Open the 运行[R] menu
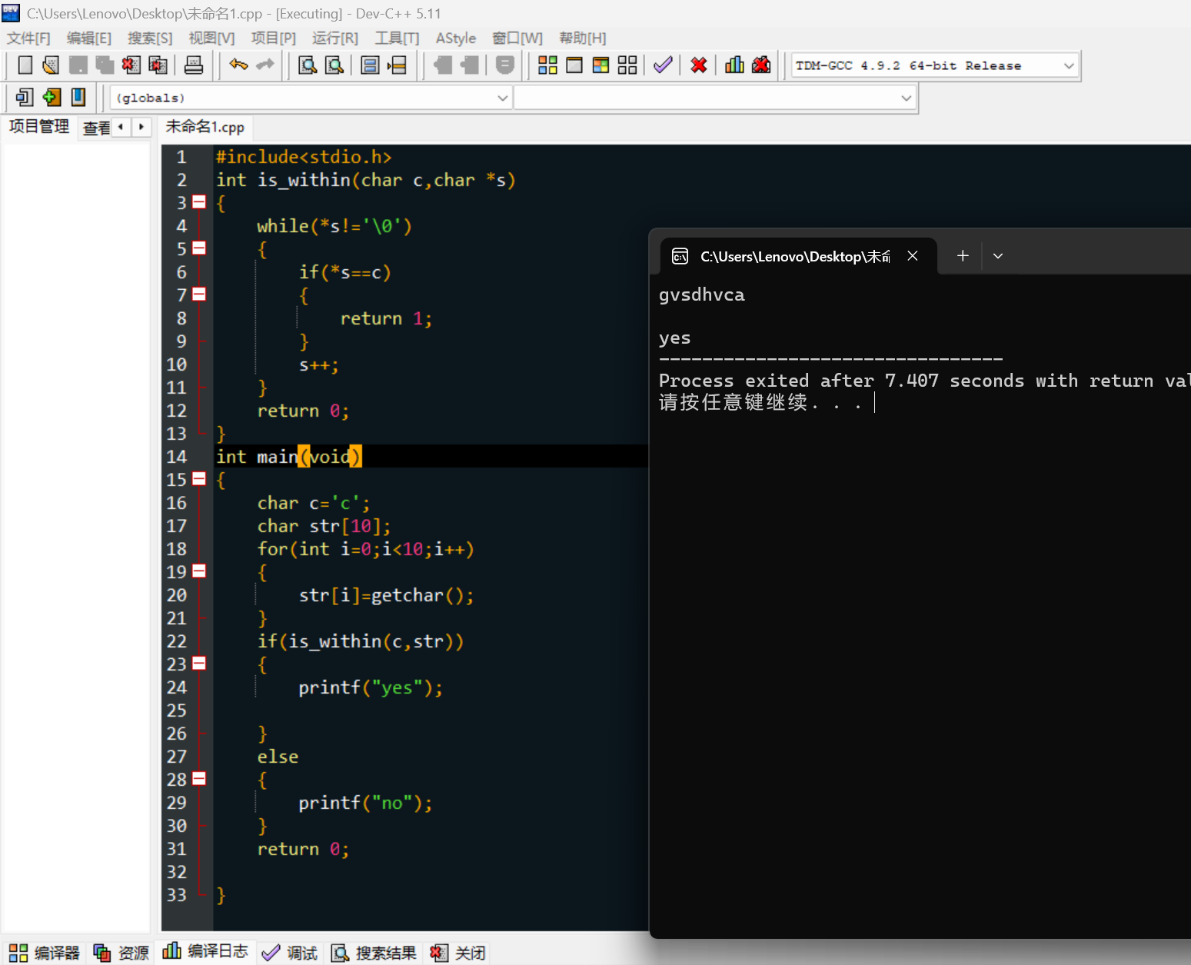 point(335,38)
